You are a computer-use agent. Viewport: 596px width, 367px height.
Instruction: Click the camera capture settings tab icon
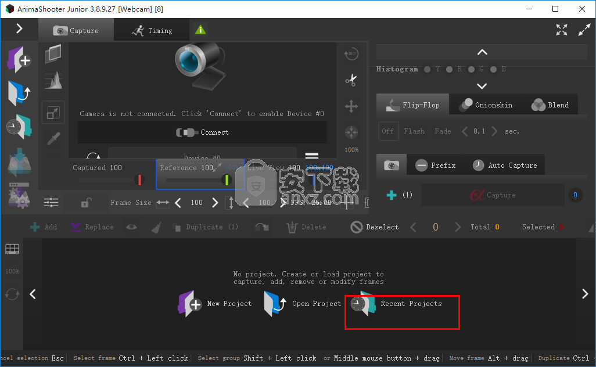[x=392, y=165]
